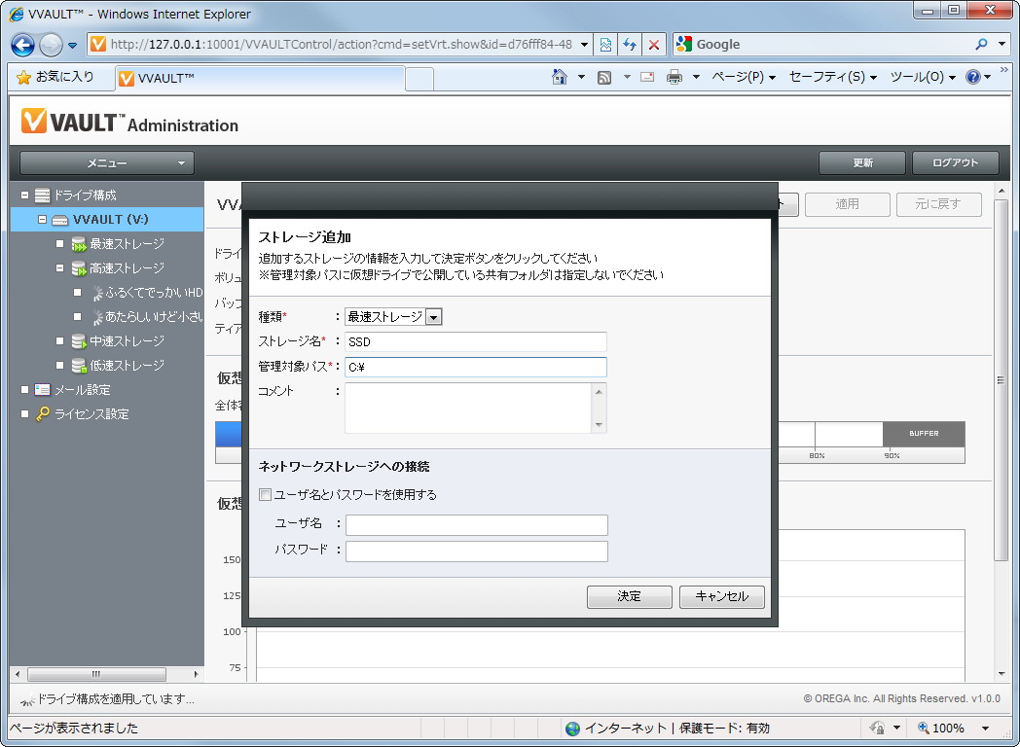The image size is (1020, 747).
Task: Collapse the ドライブ構成 tree node
Action: tap(24, 196)
